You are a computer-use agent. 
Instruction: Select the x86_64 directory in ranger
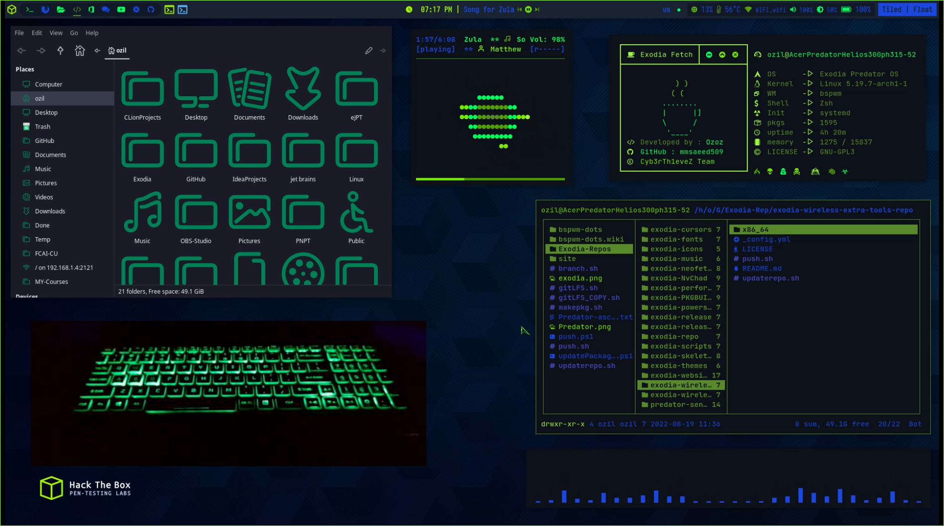[x=823, y=229]
